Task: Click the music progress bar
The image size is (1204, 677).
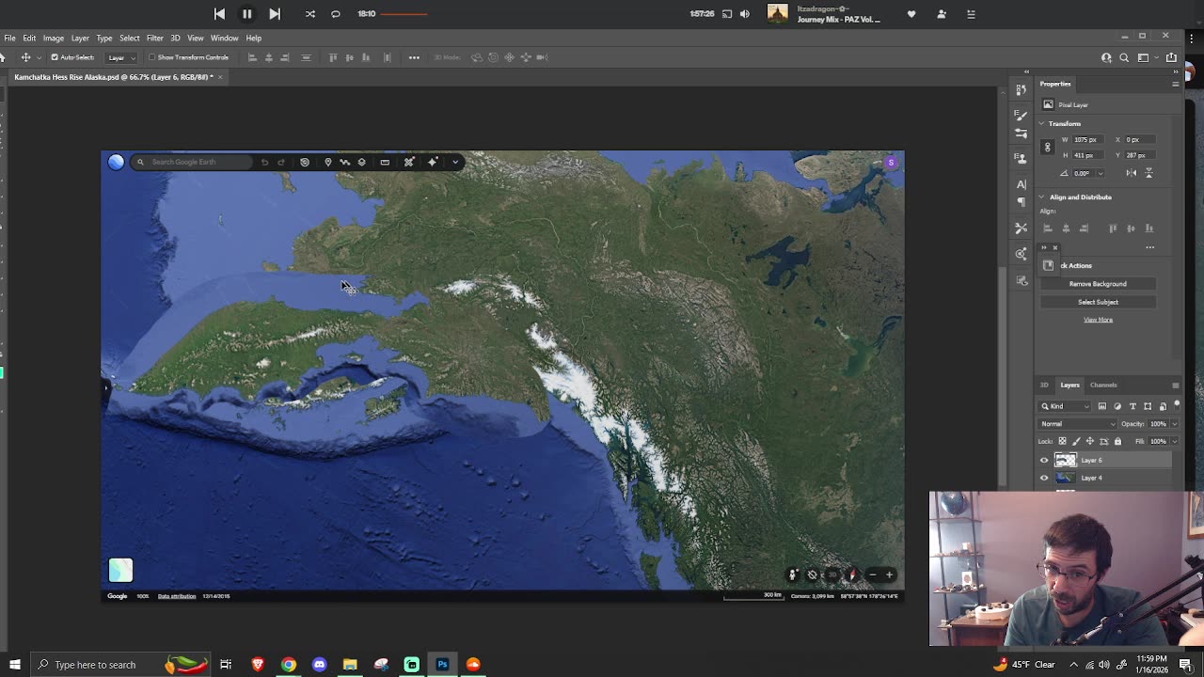Action: 404,14
